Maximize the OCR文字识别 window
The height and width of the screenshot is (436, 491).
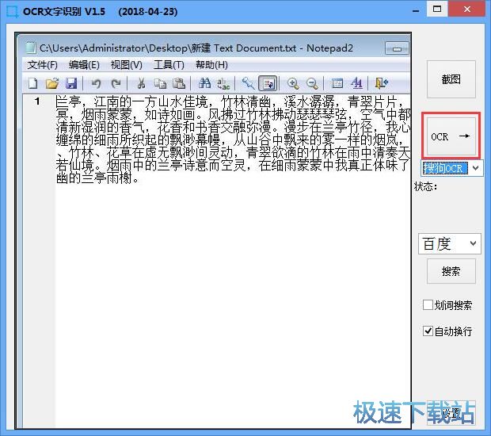pyautogui.click(x=437, y=9)
